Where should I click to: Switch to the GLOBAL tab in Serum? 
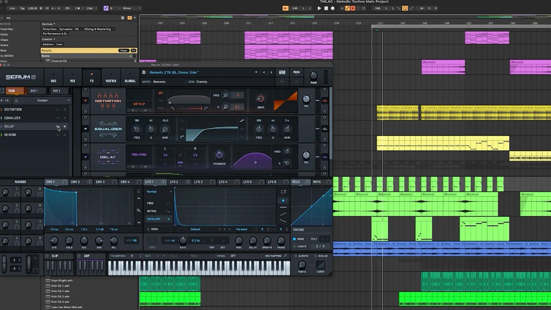click(x=130, y=78)
